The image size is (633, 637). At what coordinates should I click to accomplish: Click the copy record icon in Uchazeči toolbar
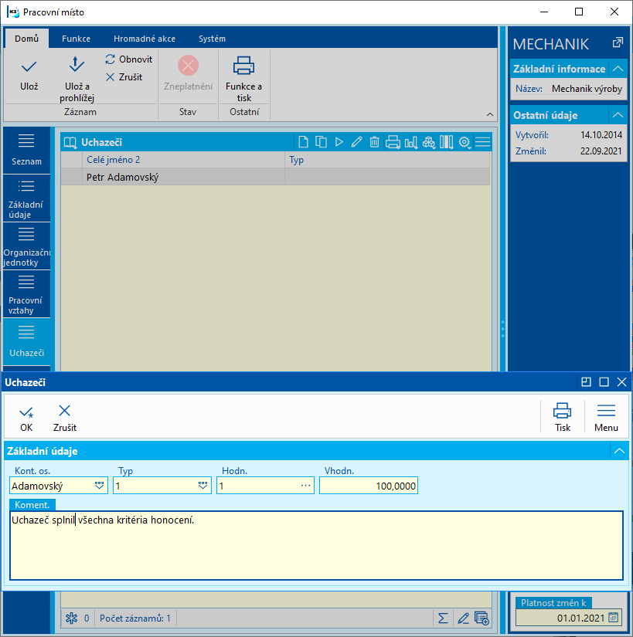click(321, 142)
